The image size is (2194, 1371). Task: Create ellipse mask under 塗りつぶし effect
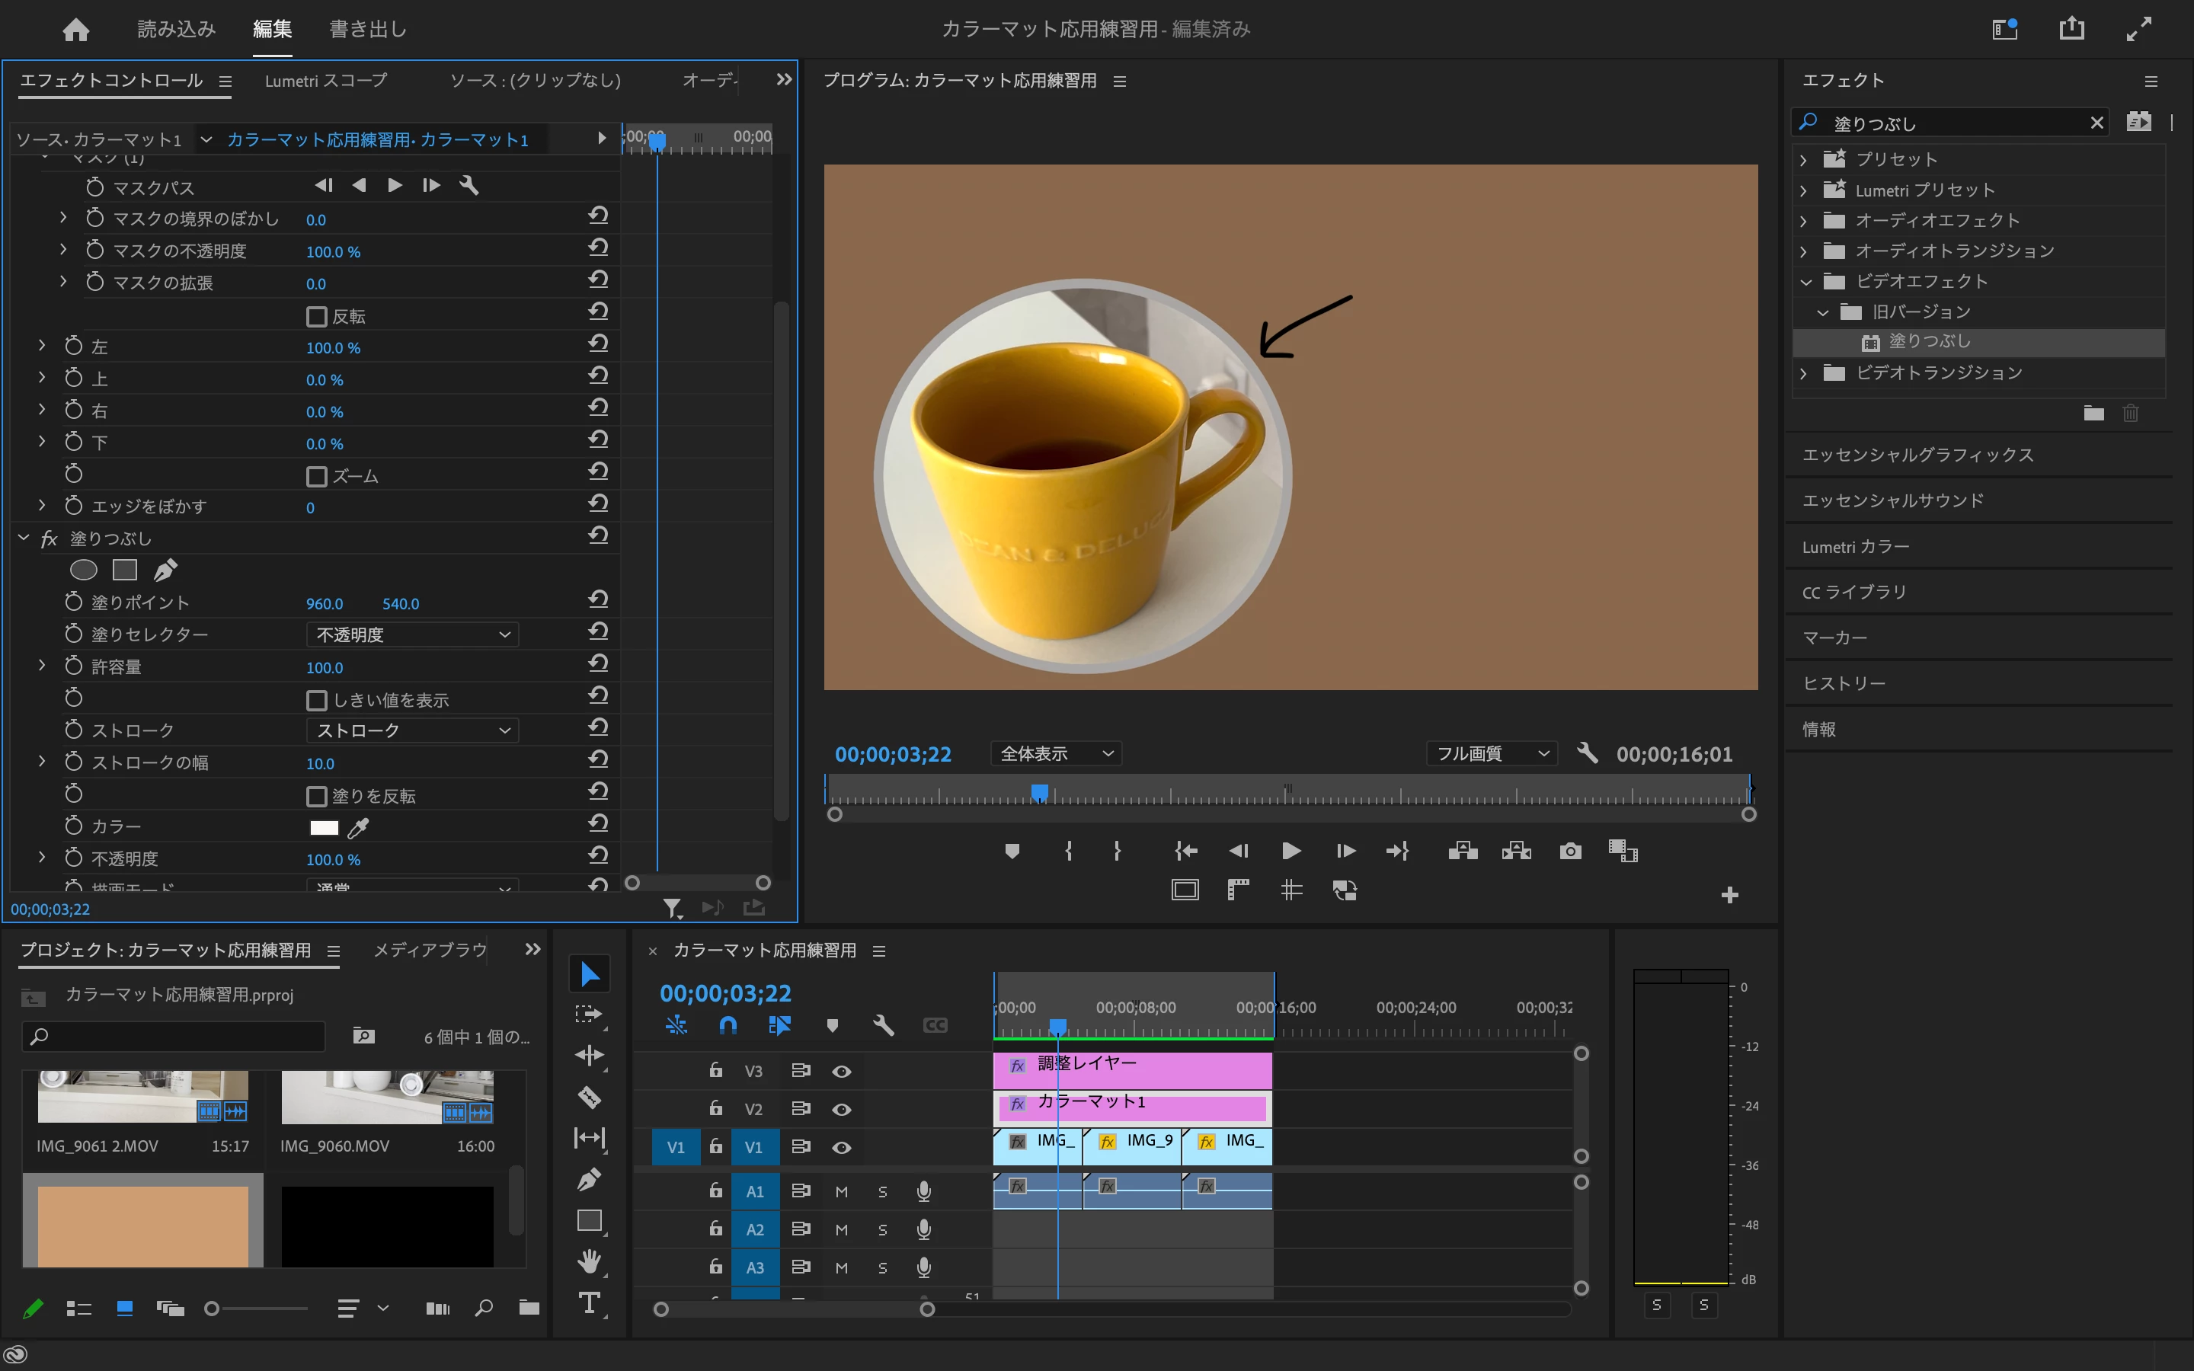click(83, 570)
